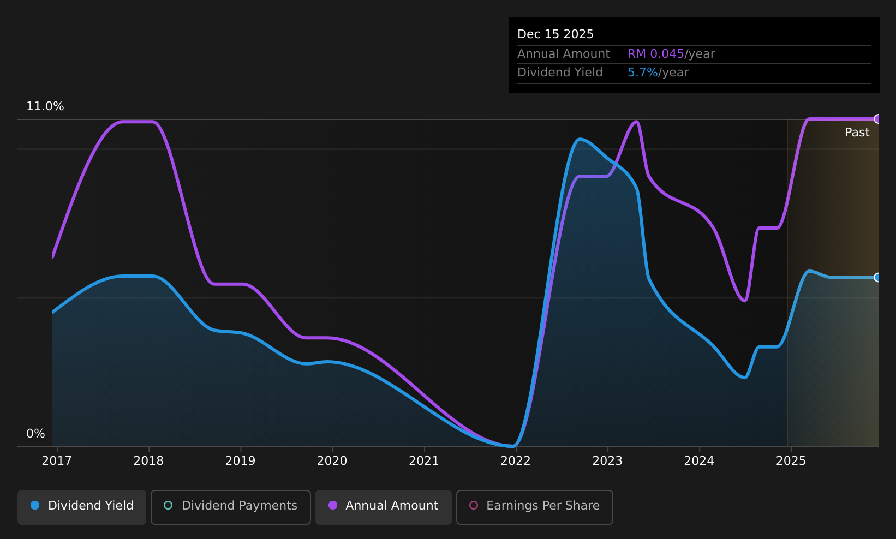Click the 11.0% y-axis label
The image size is (896, 539).
45,106
